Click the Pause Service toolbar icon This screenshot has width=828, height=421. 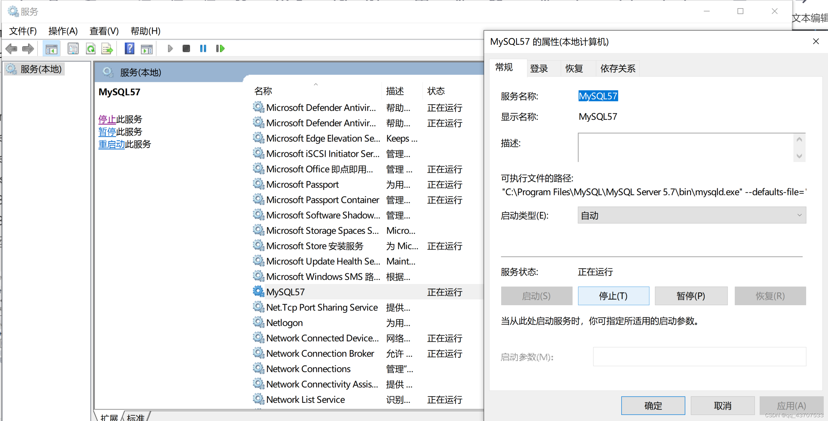click(203, 49)
